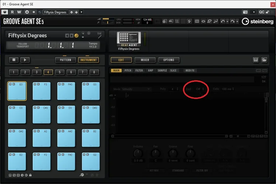Enable Read automation (R) button
The width and height of the screenshot is (276, 184).
(12, 12)
